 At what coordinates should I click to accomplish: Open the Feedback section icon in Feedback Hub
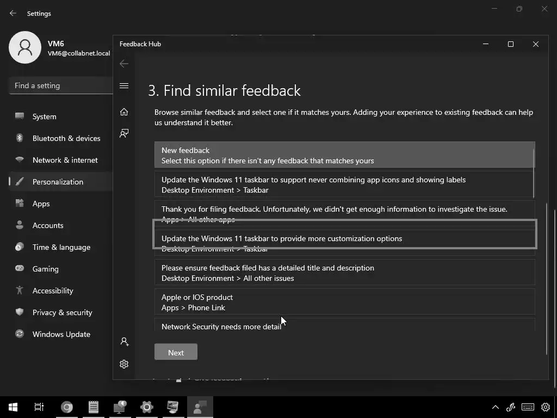click(x=124, y=134)
